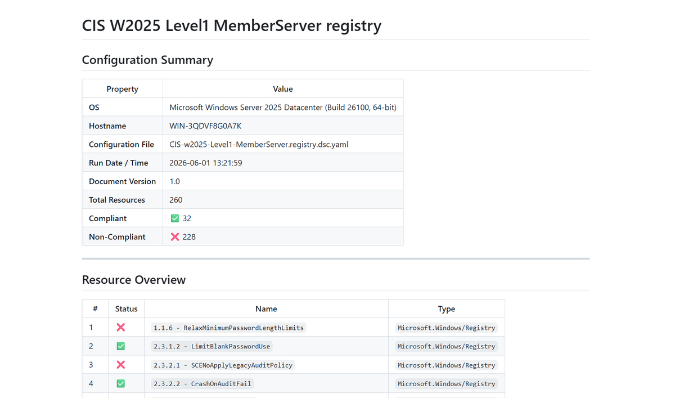This screenshot has height=398, width=675.
Task: Click the # column header in Resource Overview
Action: point(96,308)
